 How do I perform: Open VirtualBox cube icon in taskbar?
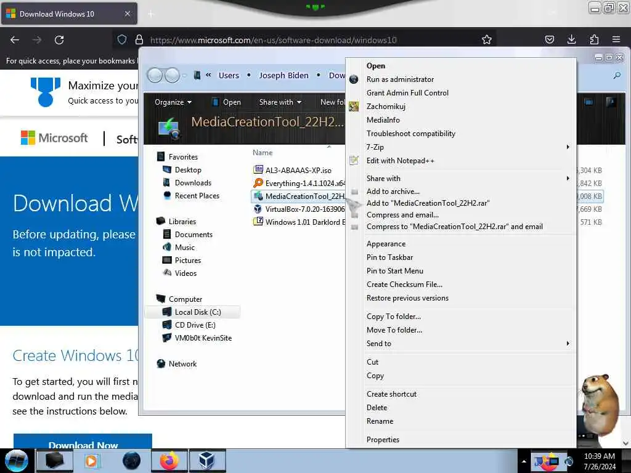point(206,461)
